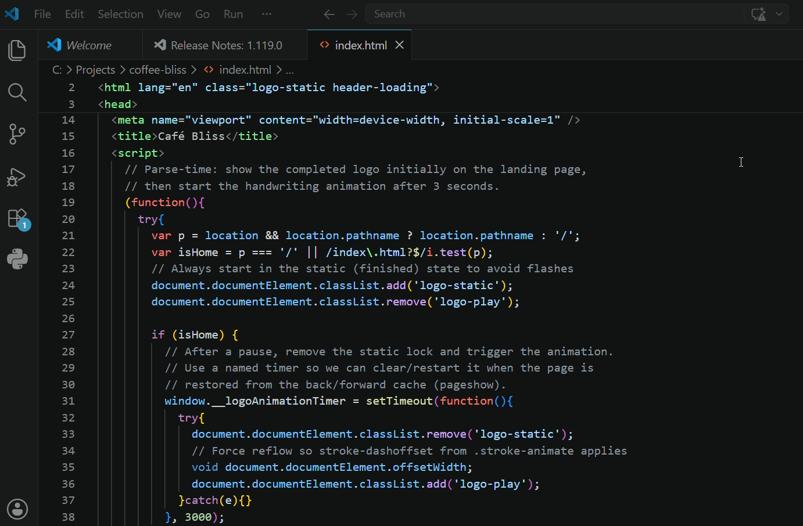The image size is (803, 526).
Task: Click the 'void document.documentElement.offsetWidth' line
Action: tap(332, 467)
